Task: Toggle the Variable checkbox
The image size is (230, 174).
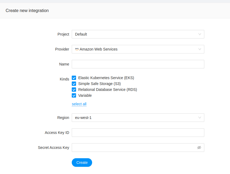Action: (74, 95)
